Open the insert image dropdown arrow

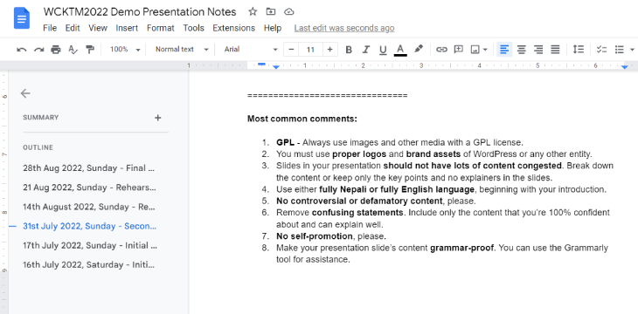pyautogui.click(x=485, y=50)
